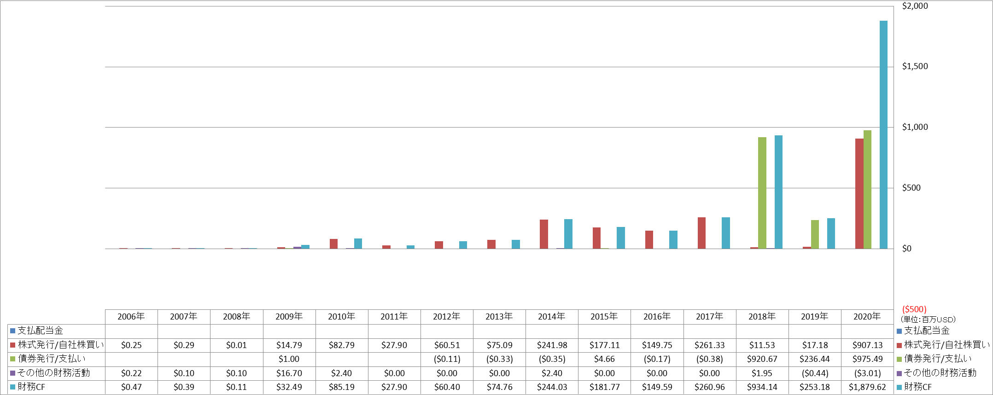Click the $244.03 cell under 2014年
Screen dimensions: 993x395
point(552,387)
